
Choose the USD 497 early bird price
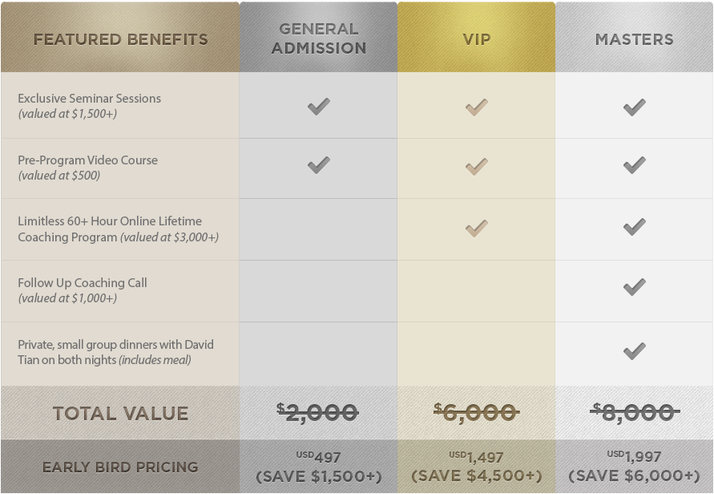pos(318,456)
